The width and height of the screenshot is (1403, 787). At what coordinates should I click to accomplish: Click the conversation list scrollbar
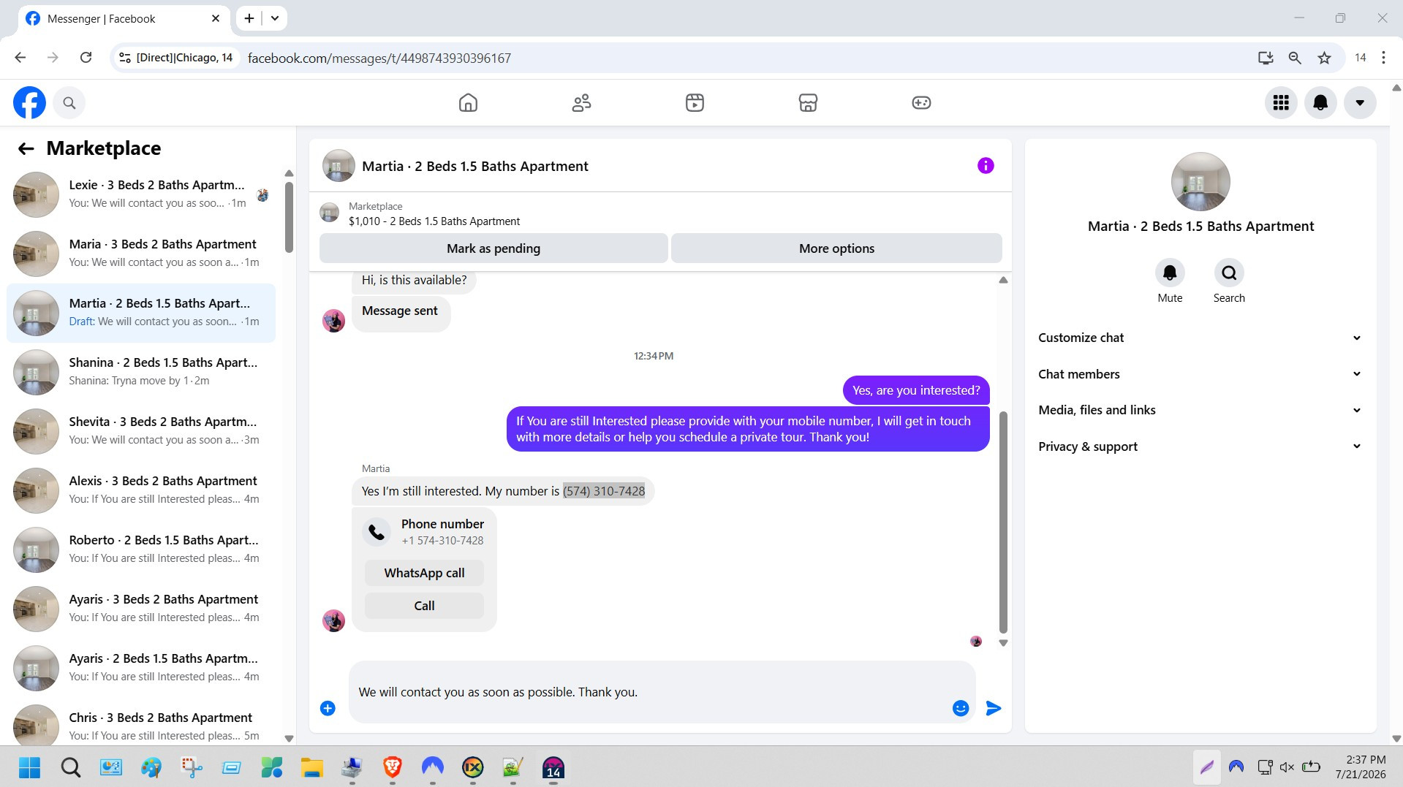[x=289, y=217]
